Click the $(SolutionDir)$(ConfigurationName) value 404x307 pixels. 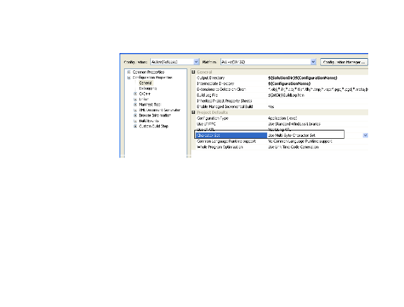(x=302, y=78)
